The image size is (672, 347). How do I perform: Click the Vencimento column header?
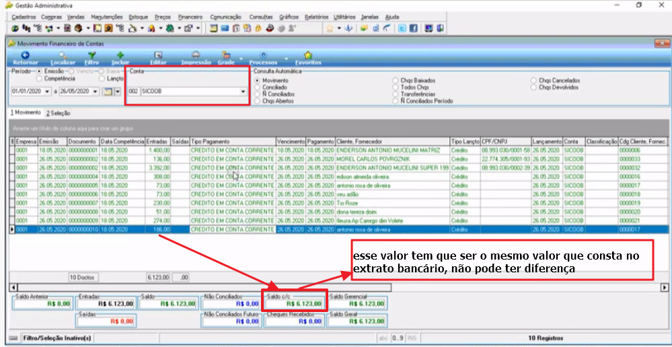[291, 141]
